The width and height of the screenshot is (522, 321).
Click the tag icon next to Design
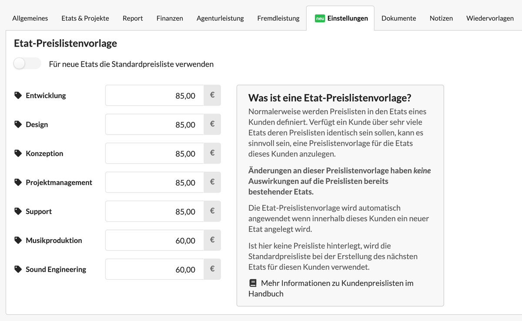point(18,125)
